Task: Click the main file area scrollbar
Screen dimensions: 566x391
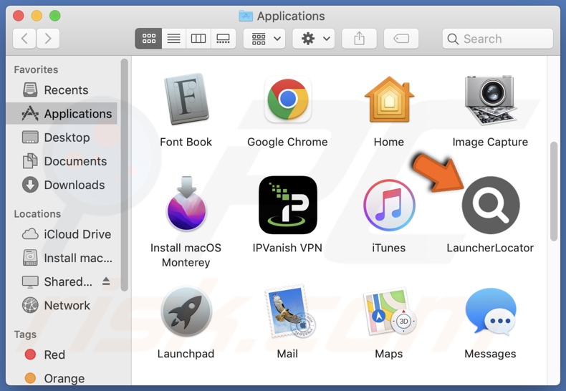Action: tap(554, 191)
